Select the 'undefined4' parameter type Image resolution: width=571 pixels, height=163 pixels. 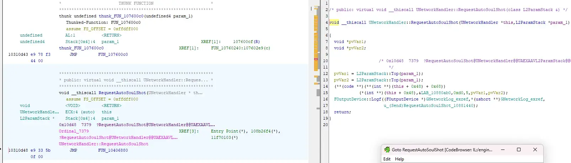(x=32, y=42)
